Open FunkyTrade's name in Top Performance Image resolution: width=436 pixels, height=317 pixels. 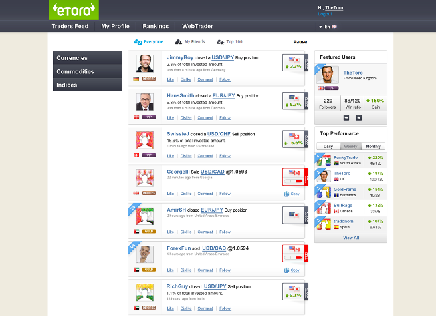(346, 157)
